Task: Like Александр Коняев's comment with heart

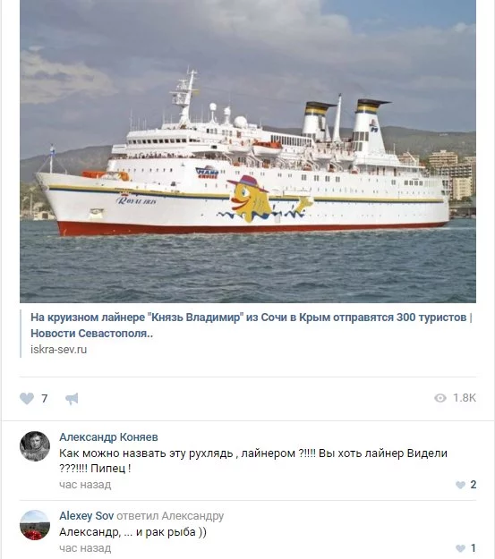Action: pos(460,485)
